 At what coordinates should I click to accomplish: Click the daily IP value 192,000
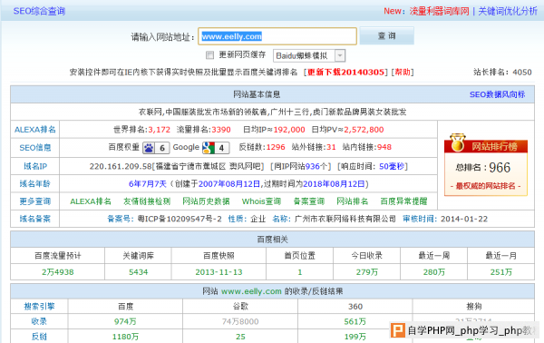[x=289, y=130]
